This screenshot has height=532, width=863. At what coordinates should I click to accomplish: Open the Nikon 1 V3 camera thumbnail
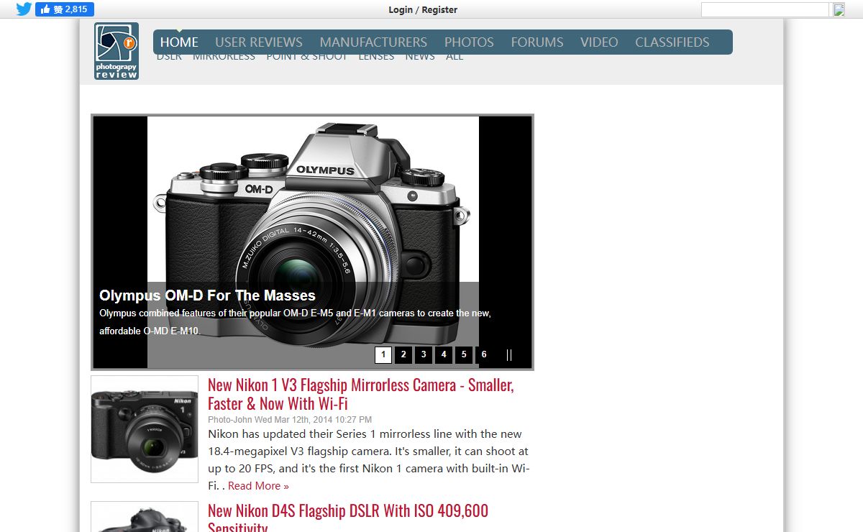coord(145,429)
